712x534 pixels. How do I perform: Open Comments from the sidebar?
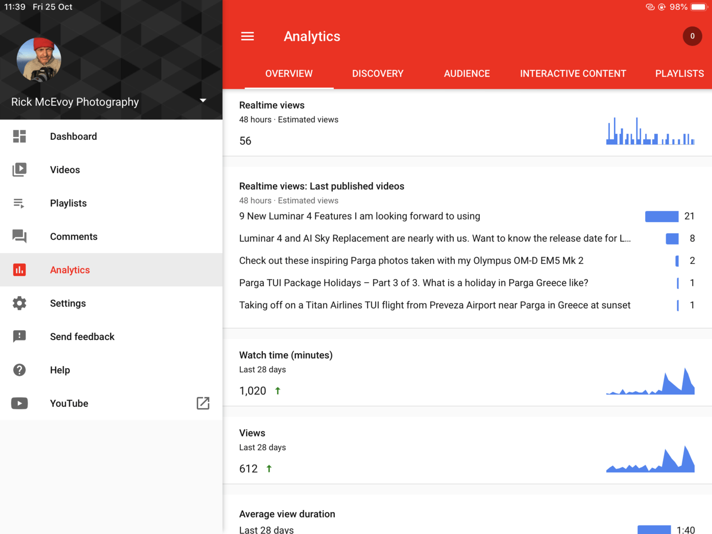[111, 236]
